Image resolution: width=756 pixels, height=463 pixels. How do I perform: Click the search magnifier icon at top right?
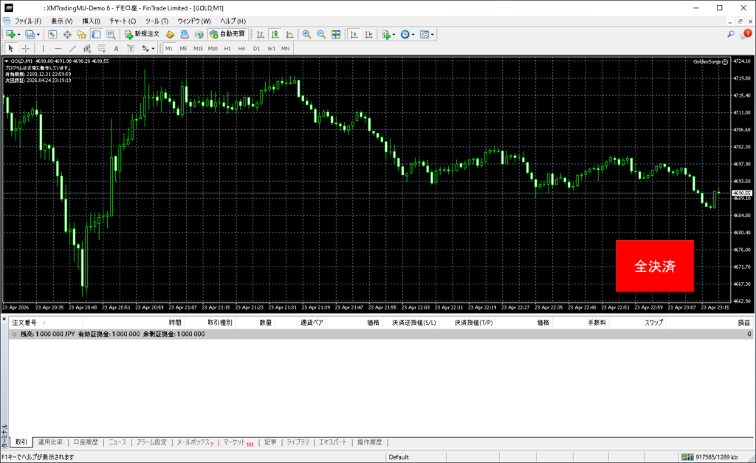click(x=730, y=34)
